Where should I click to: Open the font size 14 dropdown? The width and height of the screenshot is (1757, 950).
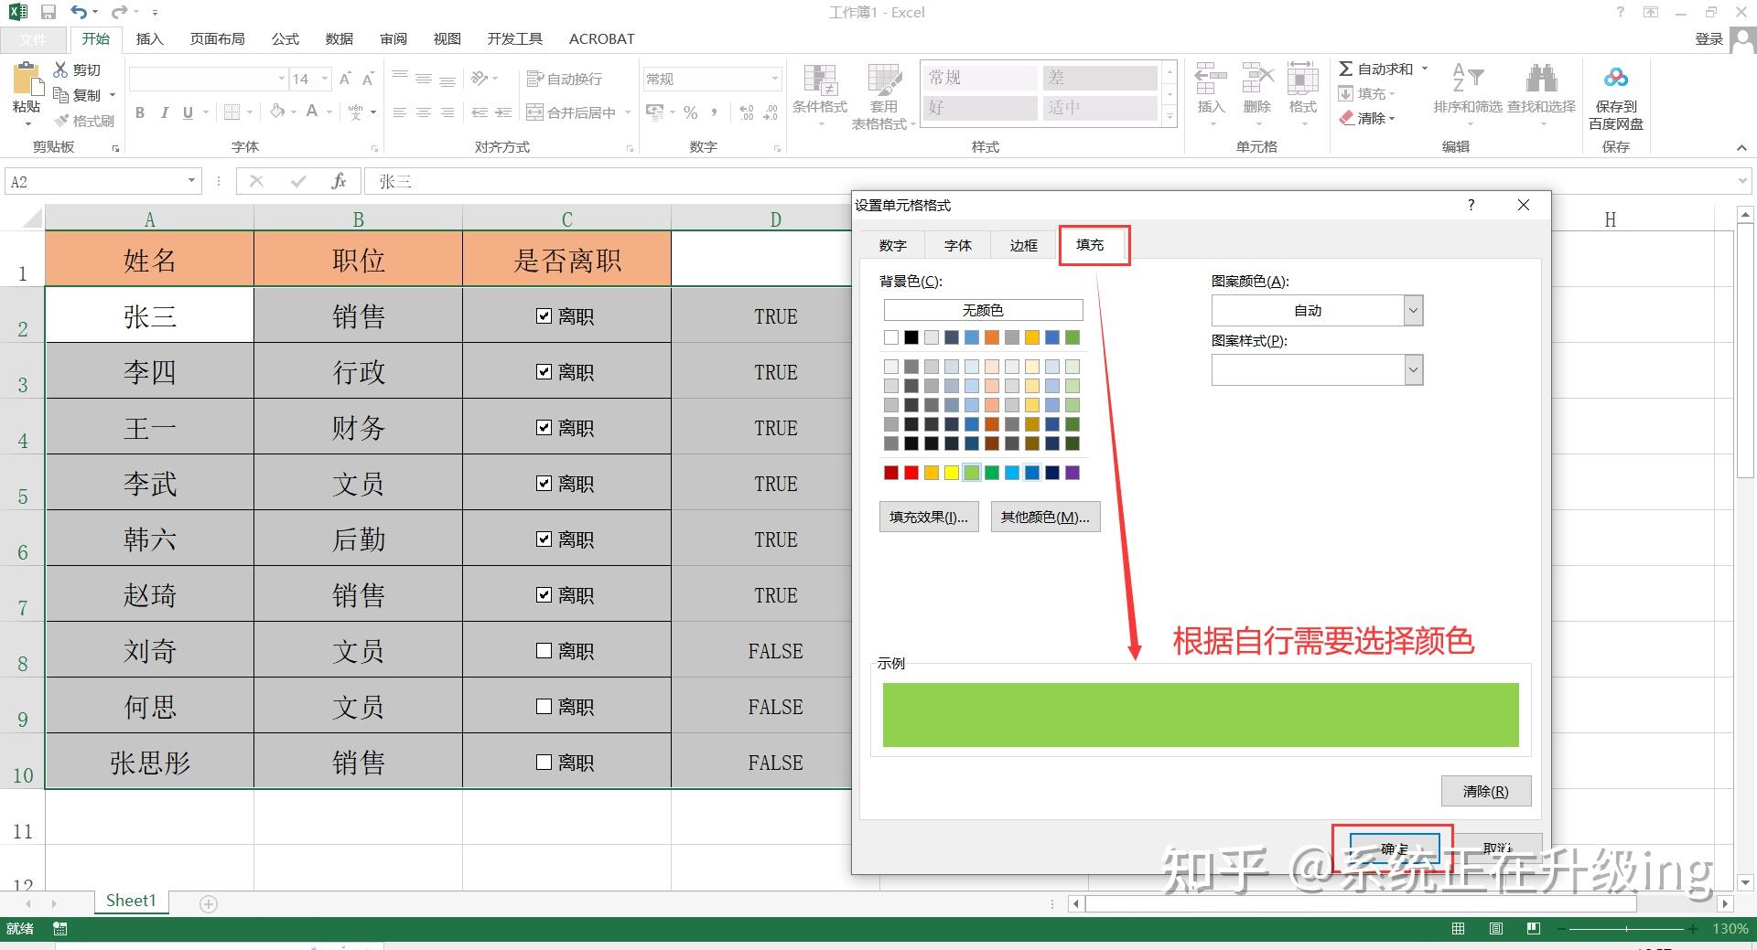[x=324, y=79]
